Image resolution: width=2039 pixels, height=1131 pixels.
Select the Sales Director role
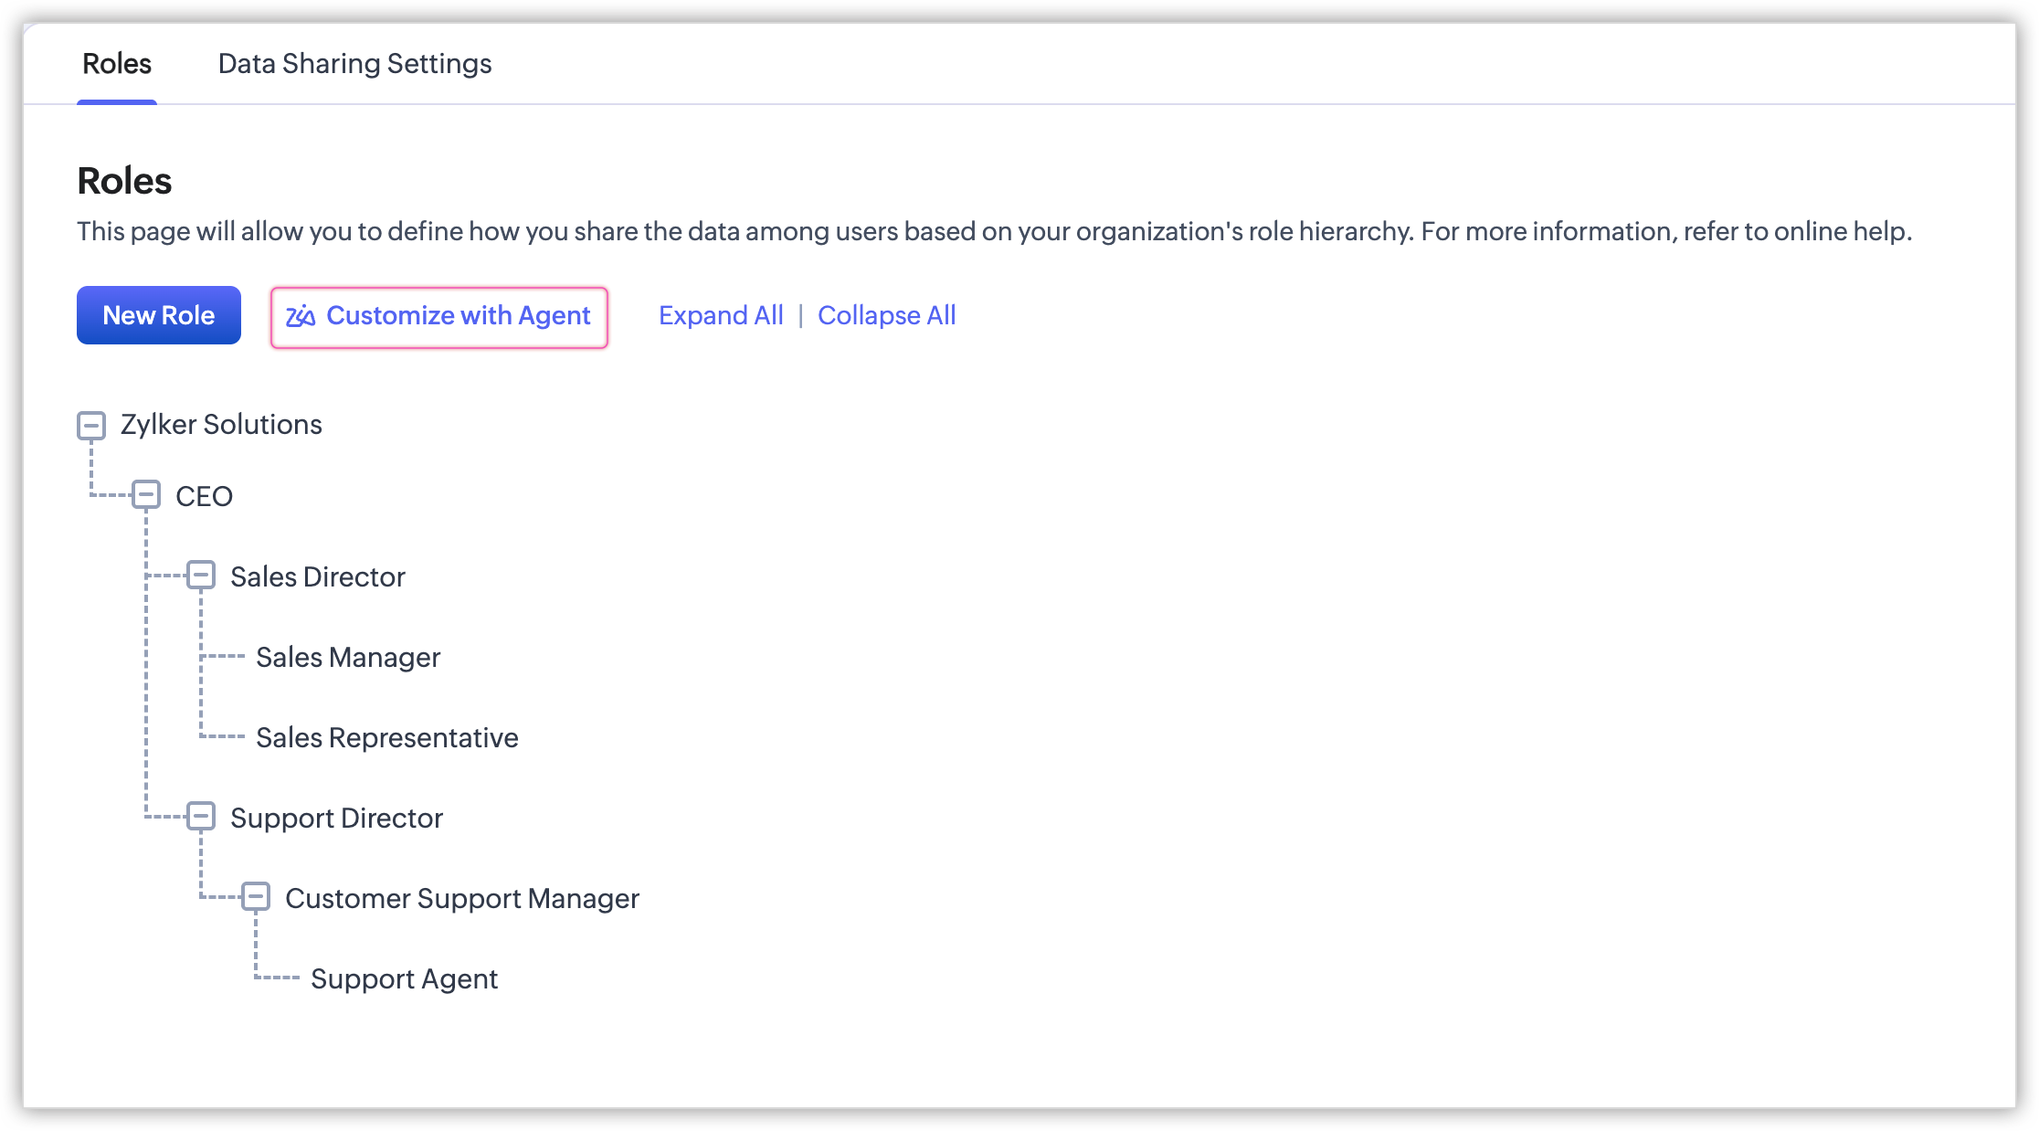[317, 576]
